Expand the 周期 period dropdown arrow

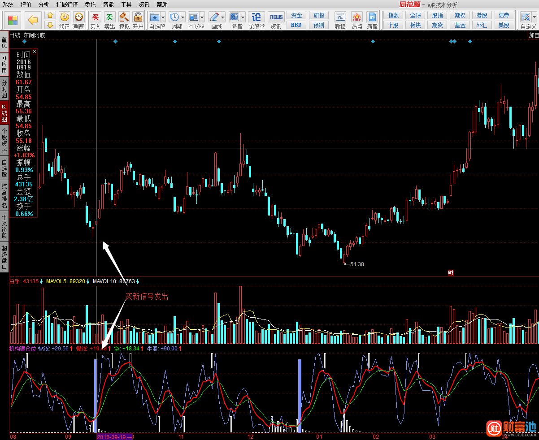pyautogui.click(x=183, y=17)
